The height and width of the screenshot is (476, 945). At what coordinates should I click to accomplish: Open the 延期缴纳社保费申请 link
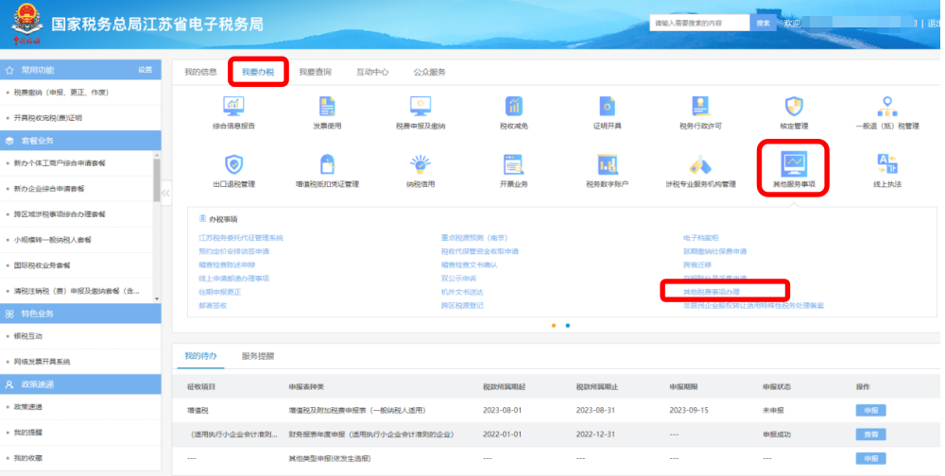(714, 251)
